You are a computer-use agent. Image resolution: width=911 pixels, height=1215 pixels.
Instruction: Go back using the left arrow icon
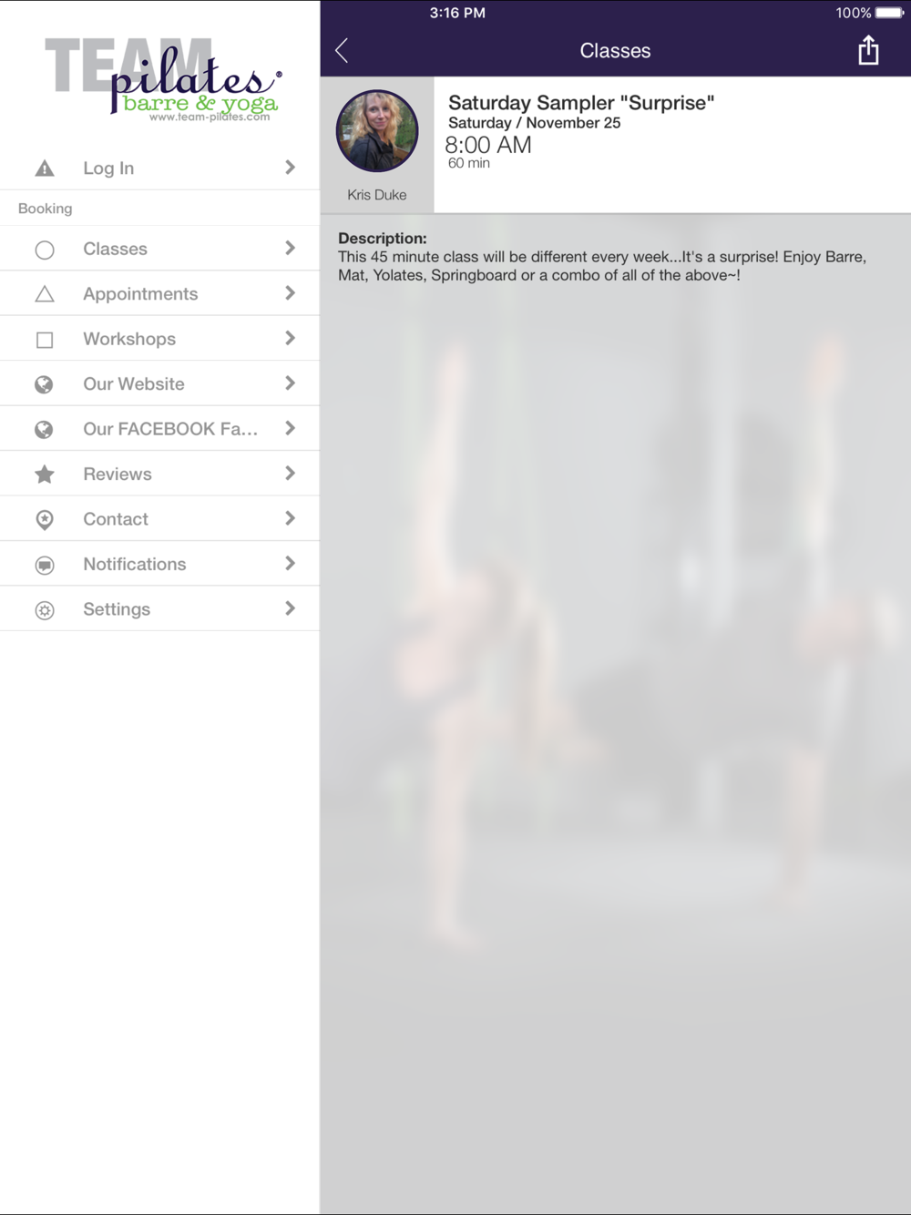[342, 50]
